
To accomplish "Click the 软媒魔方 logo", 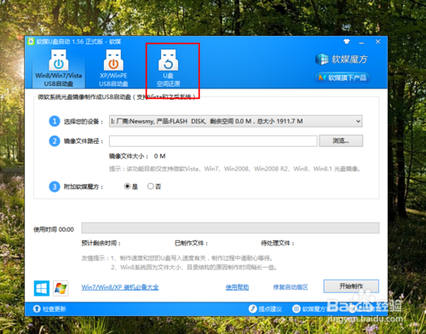I will tap(342, 59).
